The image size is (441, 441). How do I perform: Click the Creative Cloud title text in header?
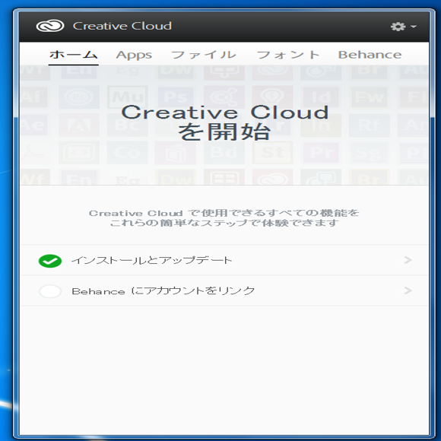(x=122, y=26)
